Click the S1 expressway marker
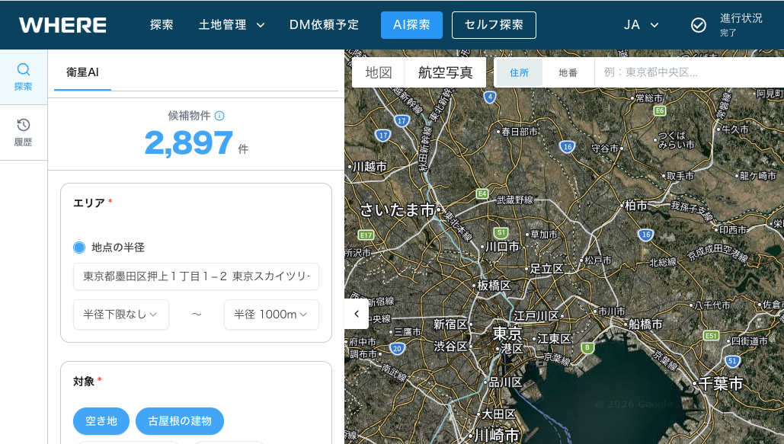 click(x=501, y=232)
